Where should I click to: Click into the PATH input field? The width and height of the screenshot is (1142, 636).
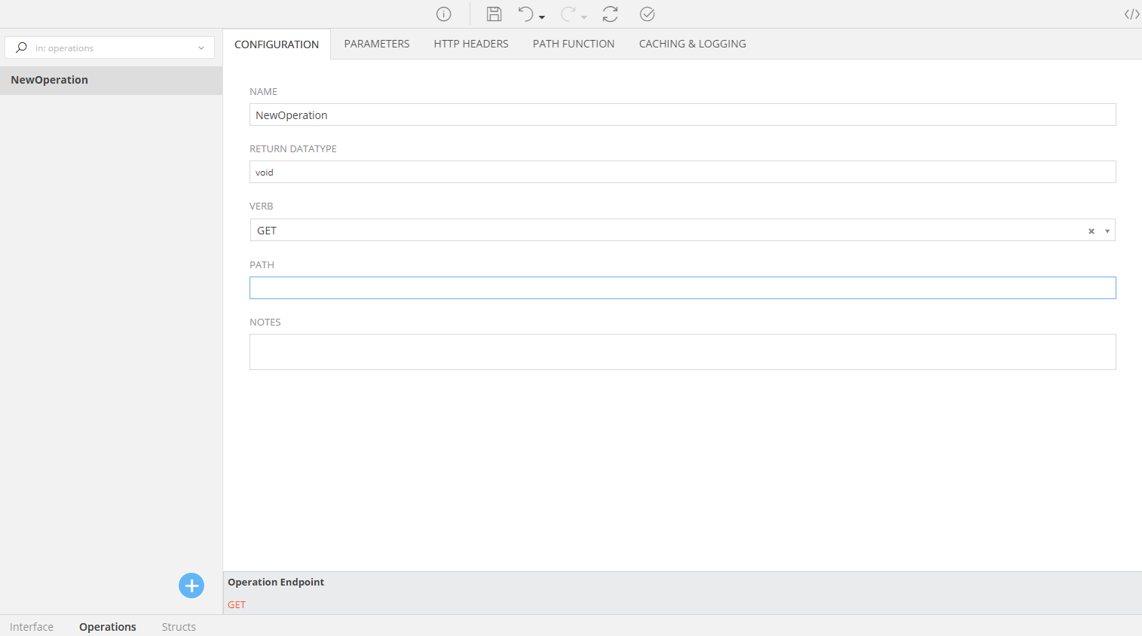click(682, 288)
